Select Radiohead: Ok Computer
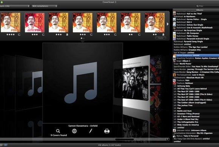Screen dimensions: 219x147 coord(196,33)
